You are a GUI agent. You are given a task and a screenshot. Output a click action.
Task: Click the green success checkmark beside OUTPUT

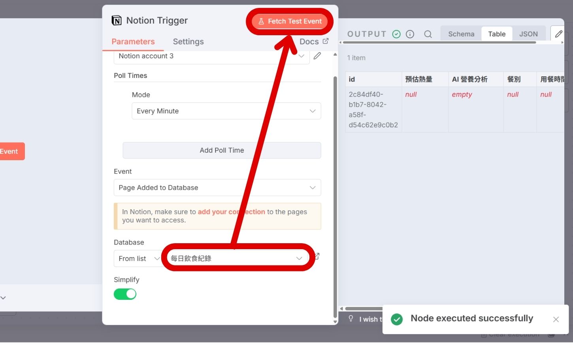396,34
